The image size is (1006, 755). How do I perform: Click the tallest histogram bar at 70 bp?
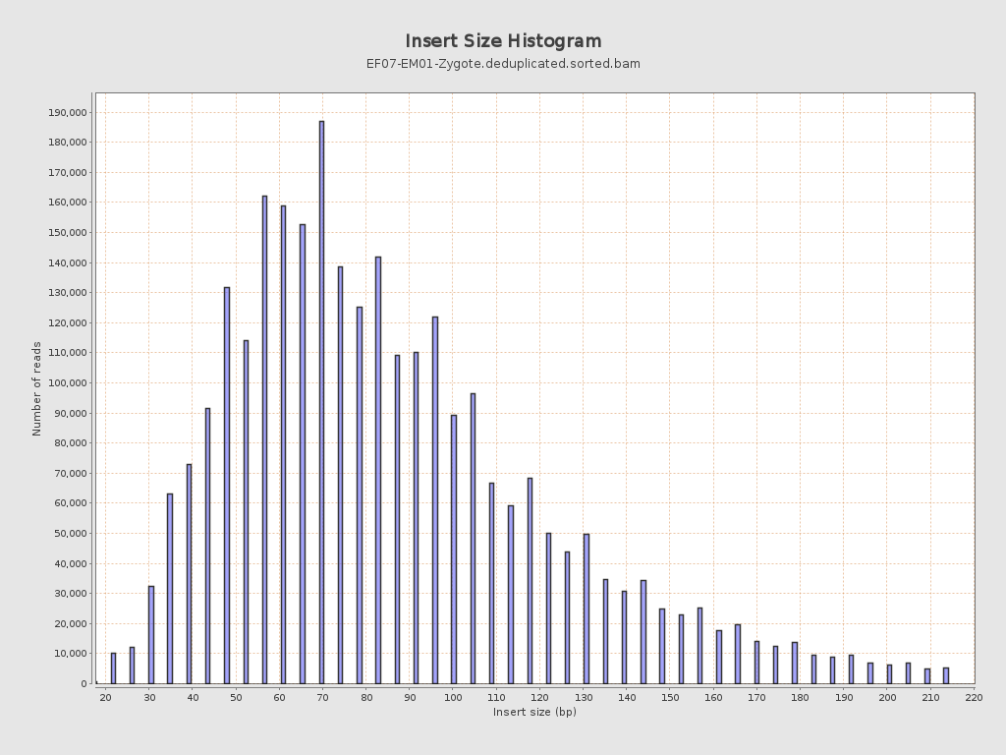tap(321, 402)
